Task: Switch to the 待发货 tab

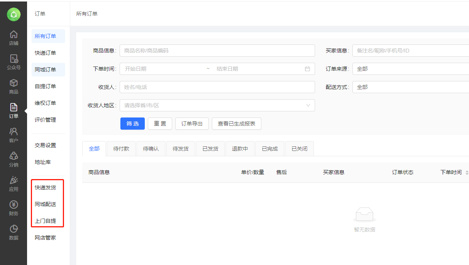Action: pyautogui.click(x=181, y=149)
